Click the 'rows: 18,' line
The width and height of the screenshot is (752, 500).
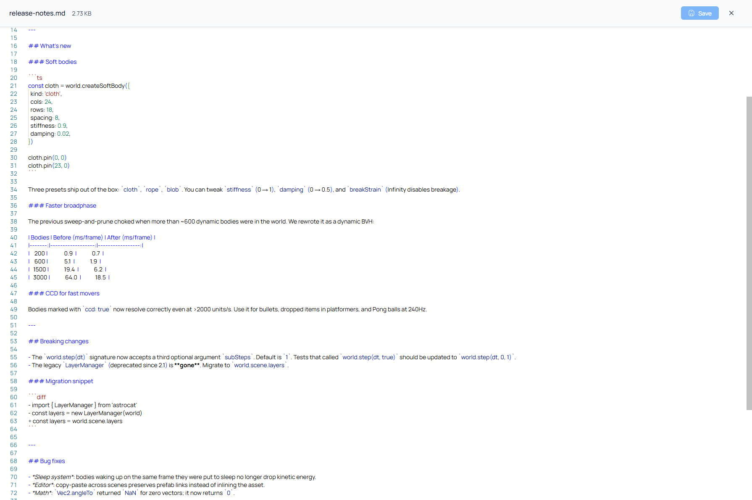42,110
